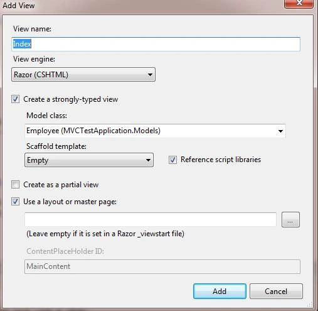The image size is (318, 311).
Task: Browse for layout with ellipsis button
Action: click(x=290, y=219)
